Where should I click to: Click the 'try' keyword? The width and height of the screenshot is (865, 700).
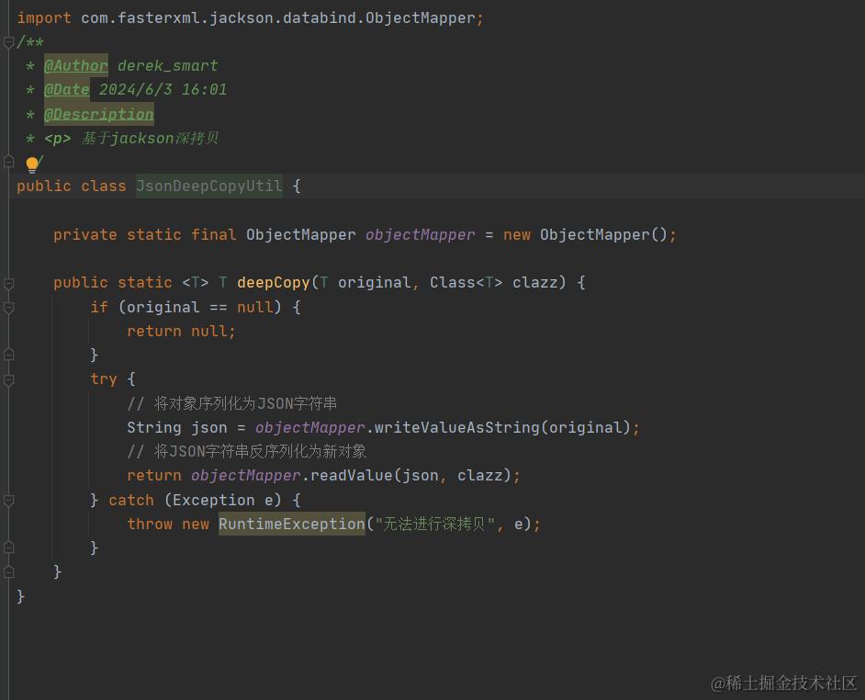click(x=104, y=379)
